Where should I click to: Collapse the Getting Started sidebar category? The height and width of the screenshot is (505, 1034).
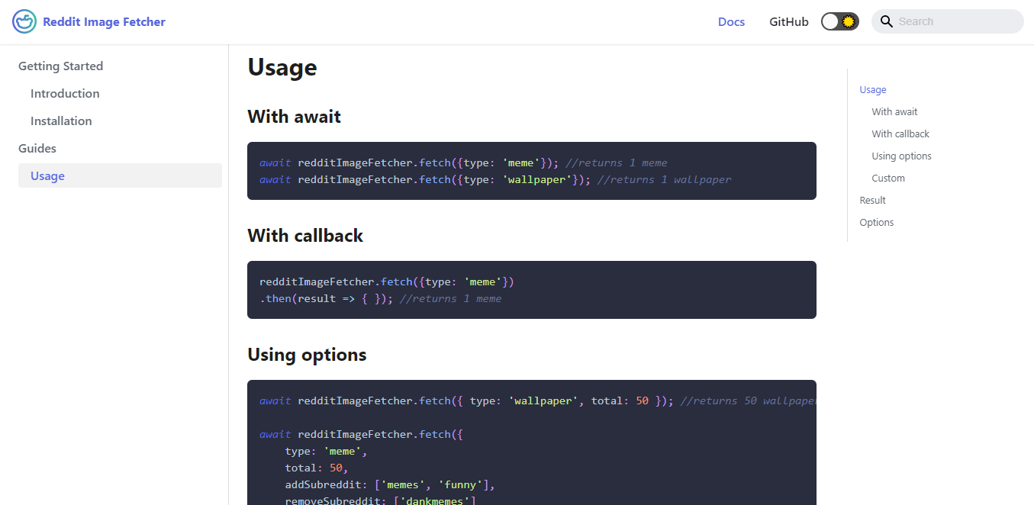coord(60,66)
